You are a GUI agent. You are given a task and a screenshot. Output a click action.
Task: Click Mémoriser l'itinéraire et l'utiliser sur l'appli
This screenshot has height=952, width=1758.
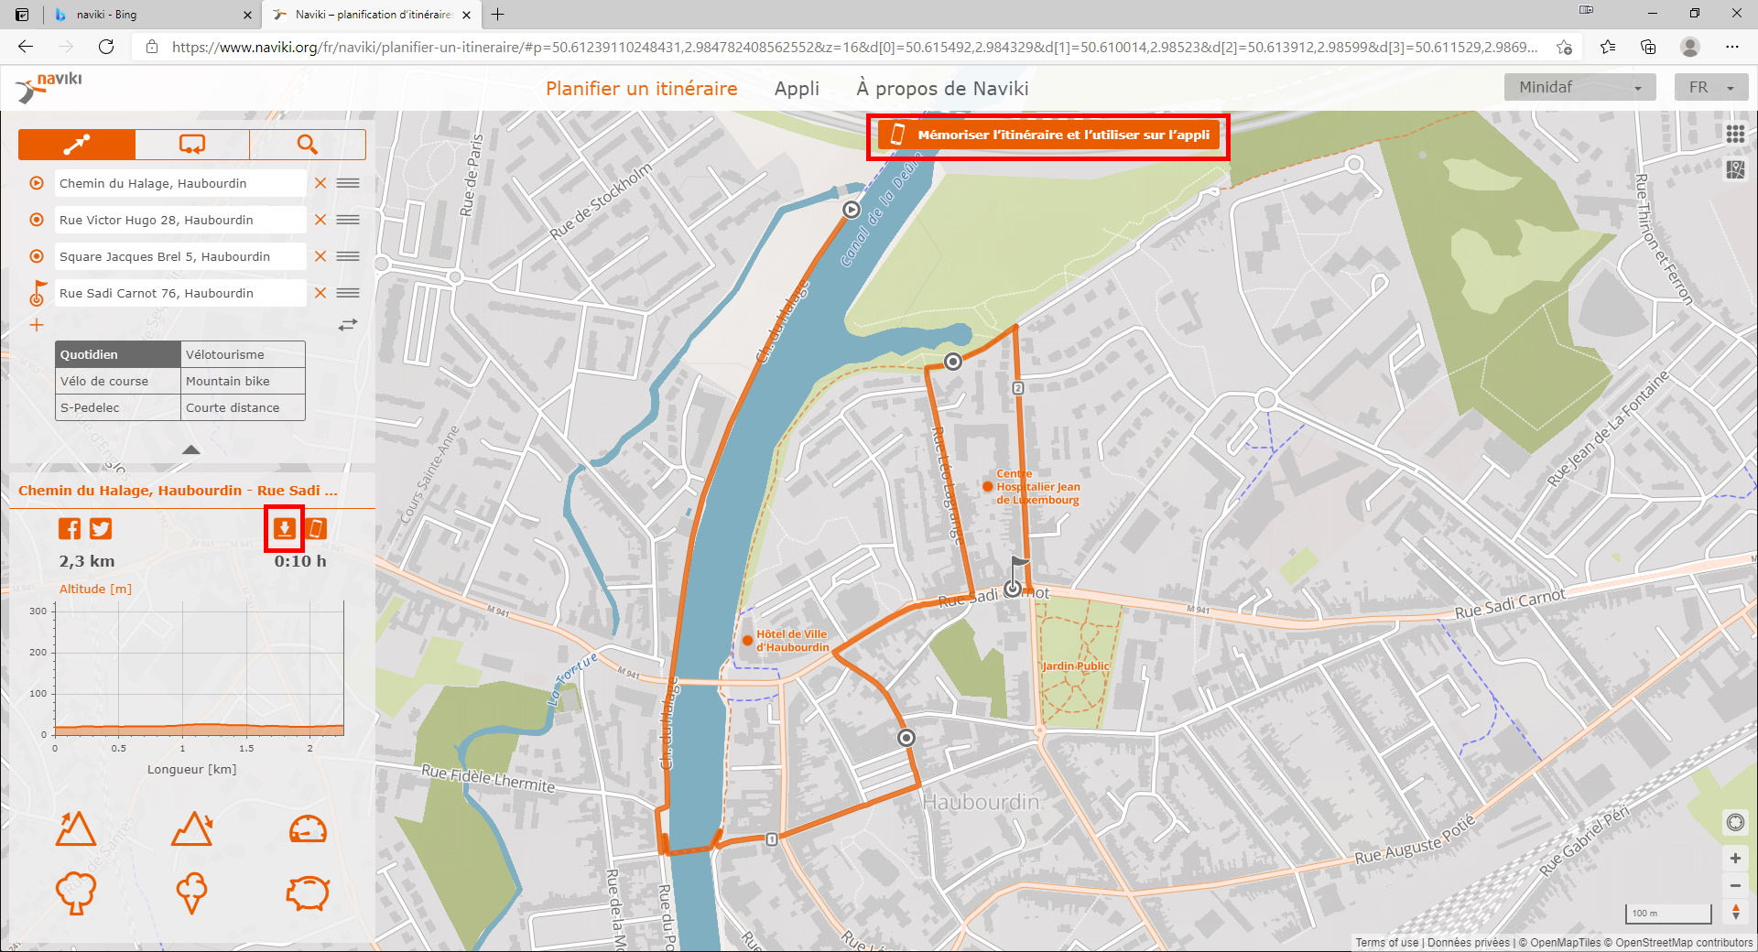point(1048,135)
